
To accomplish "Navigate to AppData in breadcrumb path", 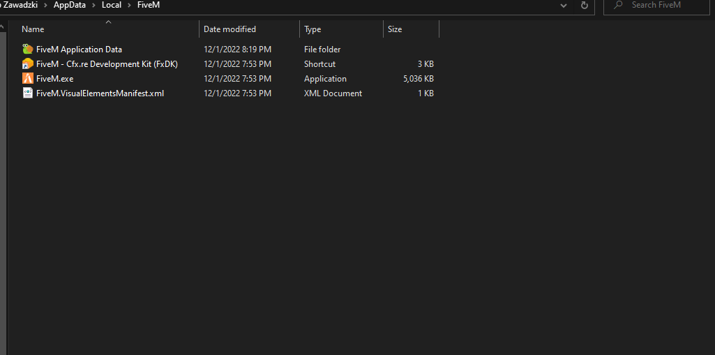I will 70,6.
